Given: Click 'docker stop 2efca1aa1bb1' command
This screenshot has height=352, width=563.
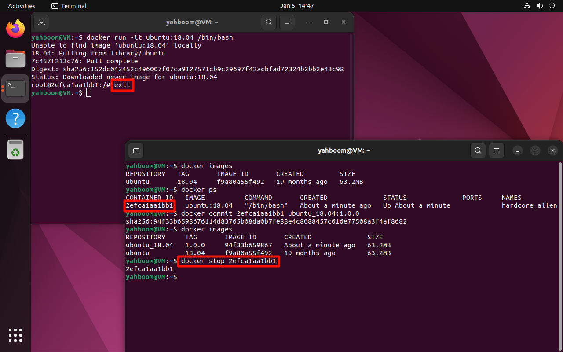Looking at the screenshot, I should click(x=229, y=261).
